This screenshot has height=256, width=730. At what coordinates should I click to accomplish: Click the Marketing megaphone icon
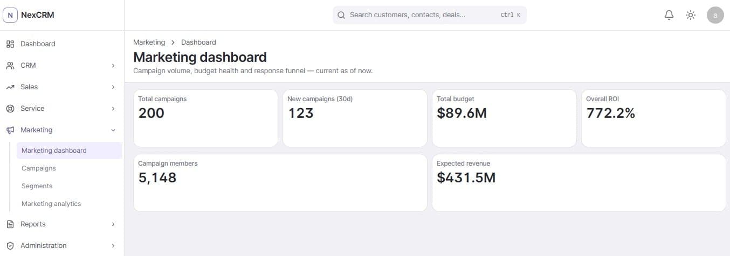click(x=10, y=130)
